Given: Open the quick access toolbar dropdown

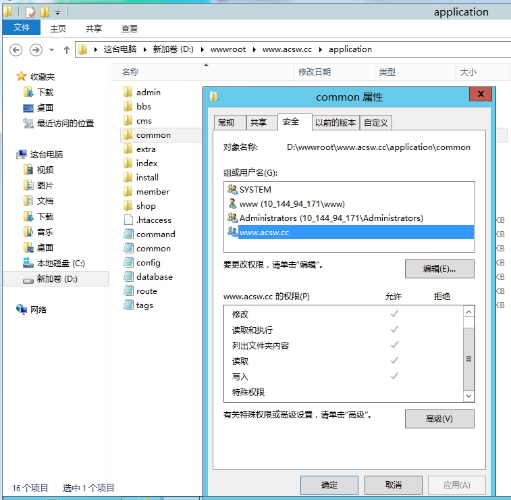Looking at the screenshot, I should (x=58, y=12).
